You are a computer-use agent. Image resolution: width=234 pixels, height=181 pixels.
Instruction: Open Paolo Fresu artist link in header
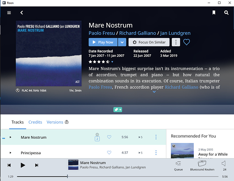pos(102,33)
